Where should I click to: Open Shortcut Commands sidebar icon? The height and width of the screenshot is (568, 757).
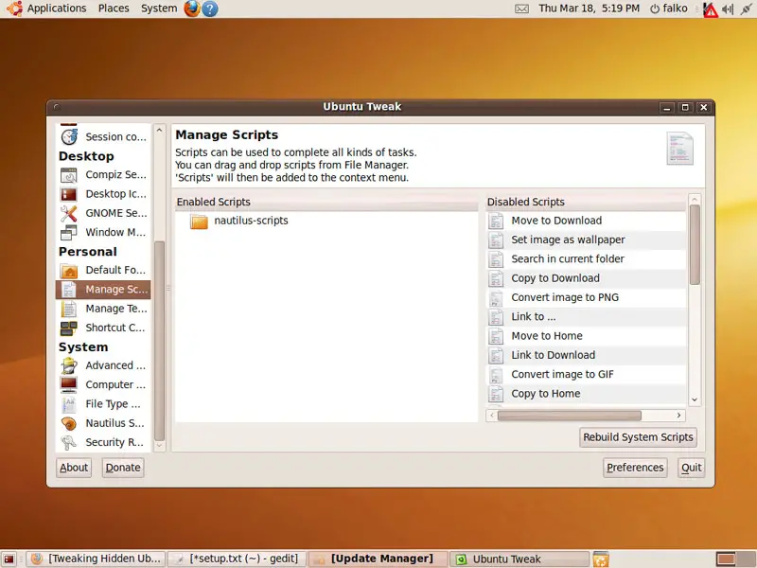click(x=69, y=328)
